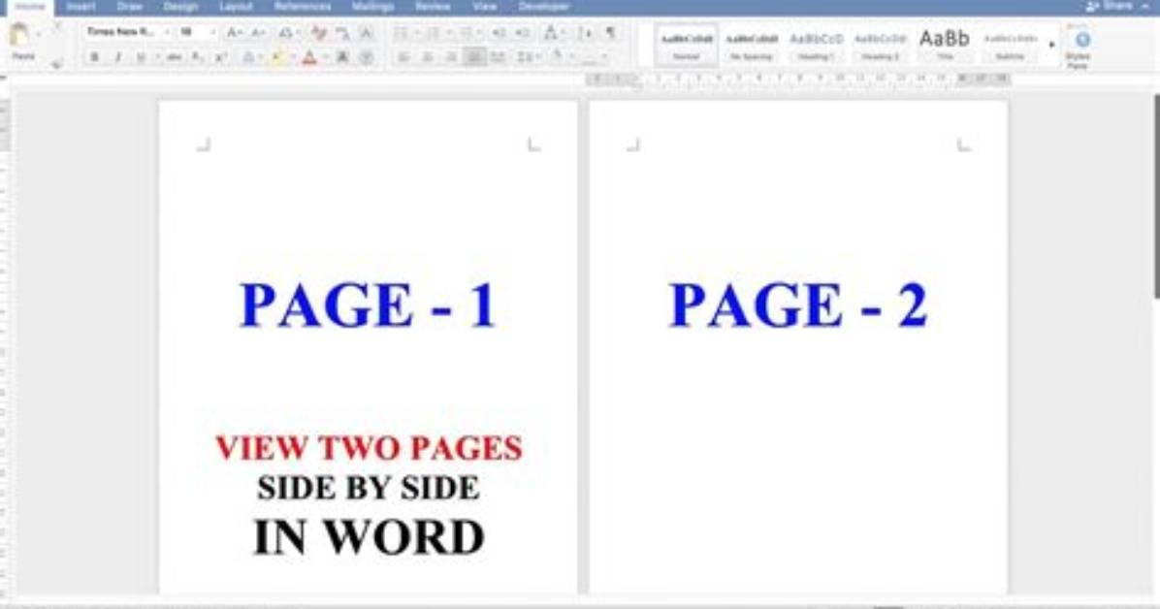Apply the Subtitle style
This screenshot has width=1160, height=609.
[1009, 46]
